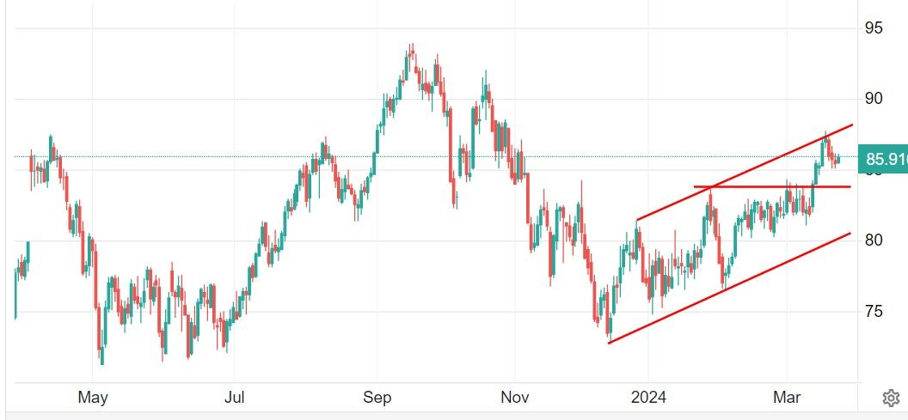
Task: Click the May label on time axis
Action: coord(92,398)
